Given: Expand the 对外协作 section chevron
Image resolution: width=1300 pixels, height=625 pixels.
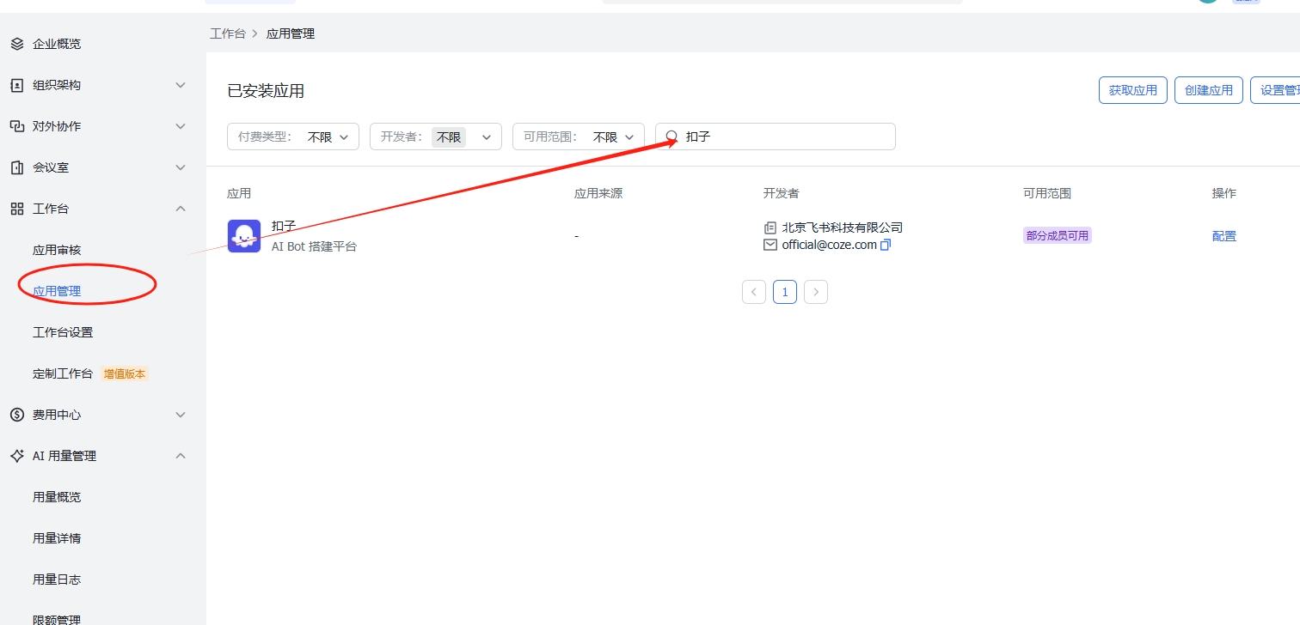Looking at the screenshot, I should tap(181, 126).
